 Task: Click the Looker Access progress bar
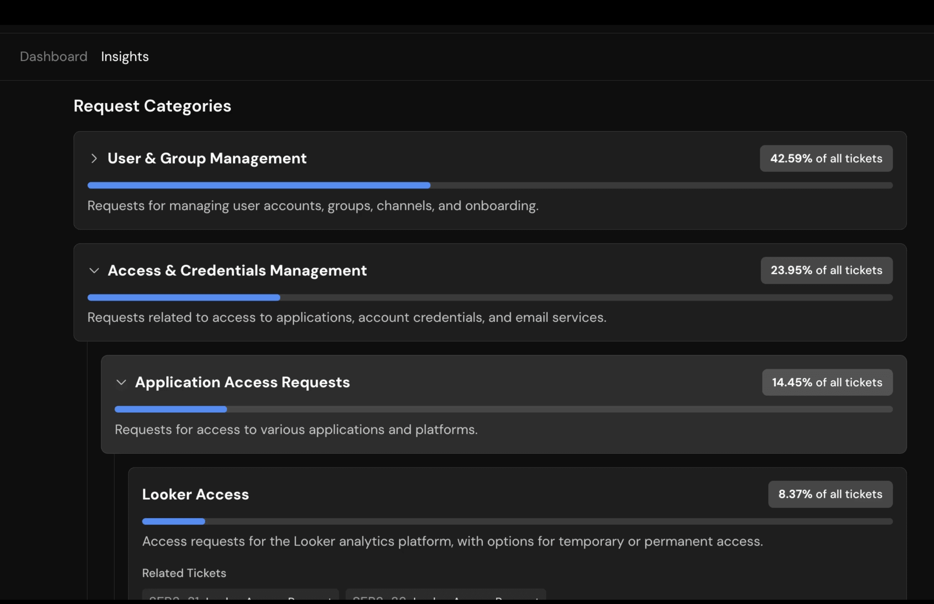point(517,521)
